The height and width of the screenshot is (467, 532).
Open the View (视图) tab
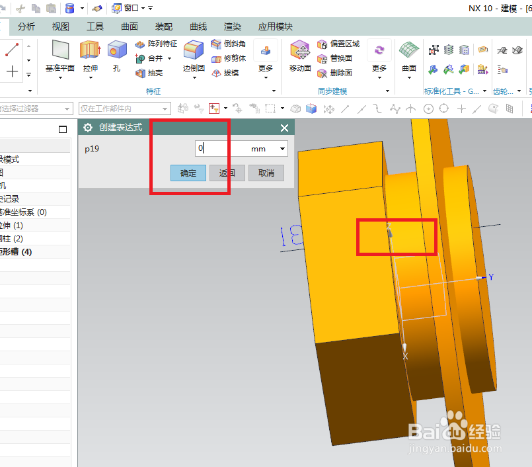(60, 26)
